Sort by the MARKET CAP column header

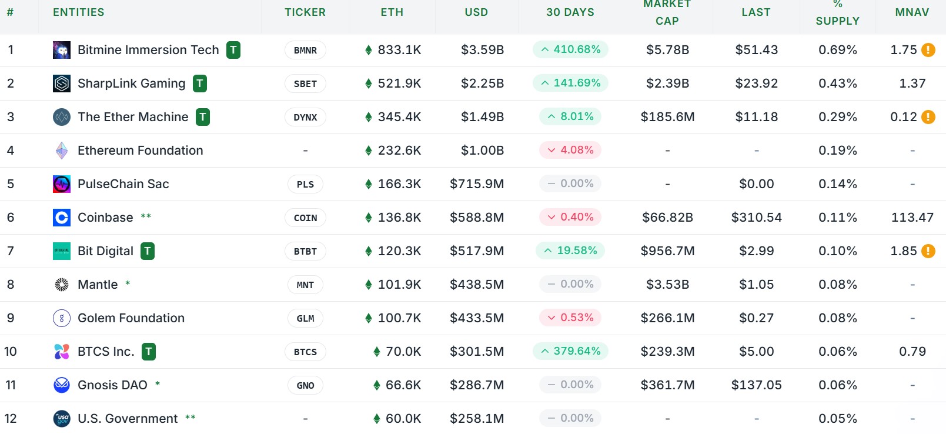[667, 12]
